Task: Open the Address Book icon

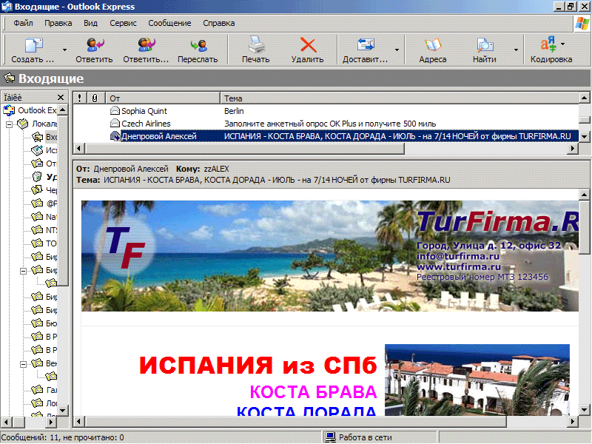Action: point(432,46)
